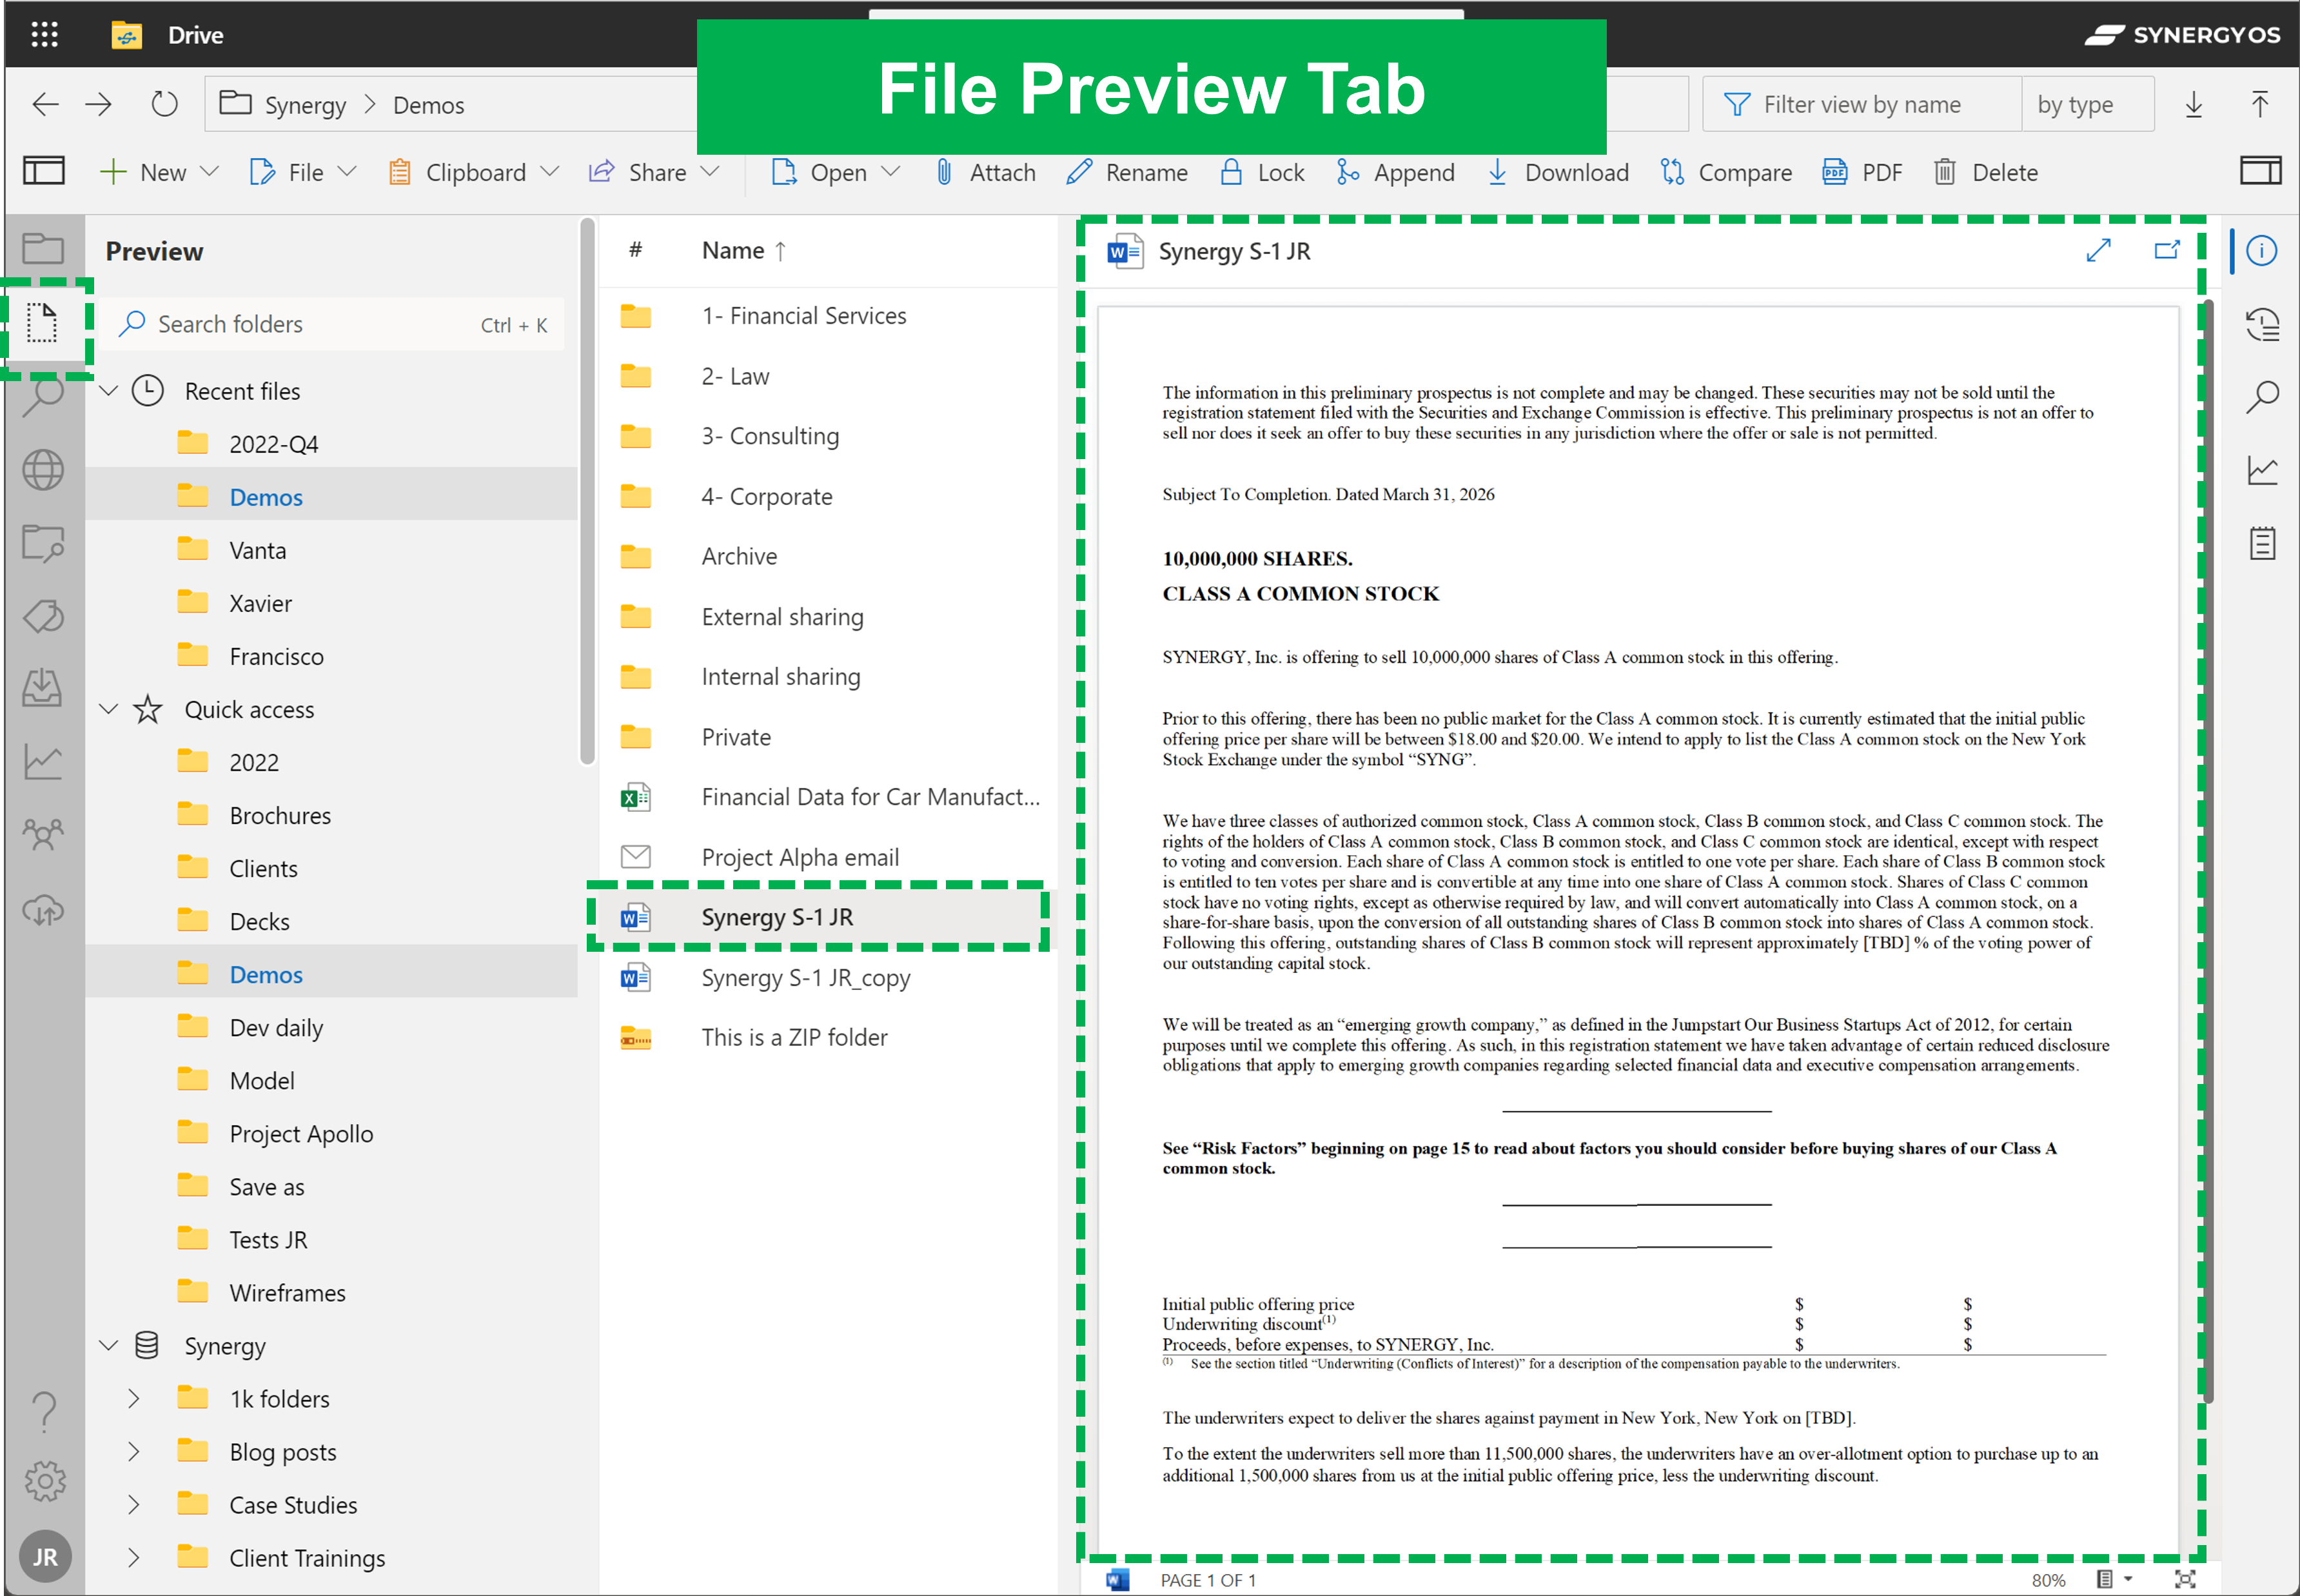Click the Attach toolbar button
Screen dimensions: 2300x1596
coord(986,172)
